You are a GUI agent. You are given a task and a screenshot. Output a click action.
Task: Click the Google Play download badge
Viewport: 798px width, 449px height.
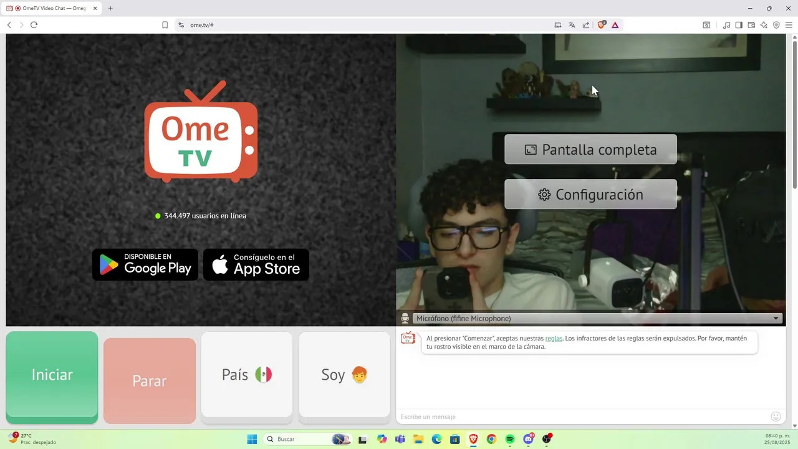(x=145, y=264)
